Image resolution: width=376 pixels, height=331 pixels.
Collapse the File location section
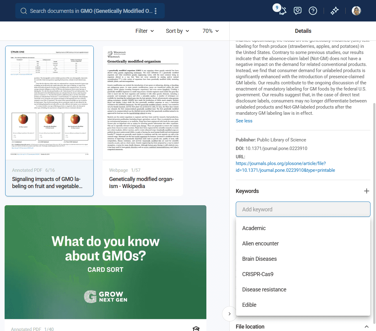point(366,327)
